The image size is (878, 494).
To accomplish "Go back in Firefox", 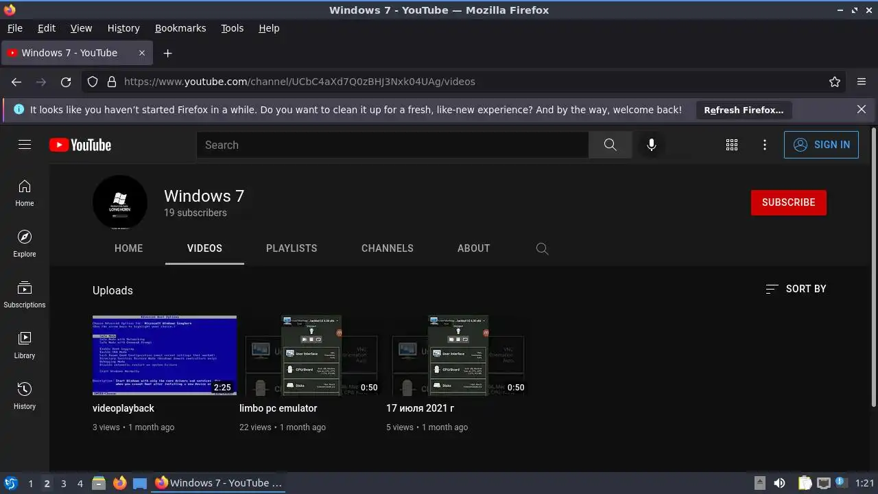I will coord(16,82).
